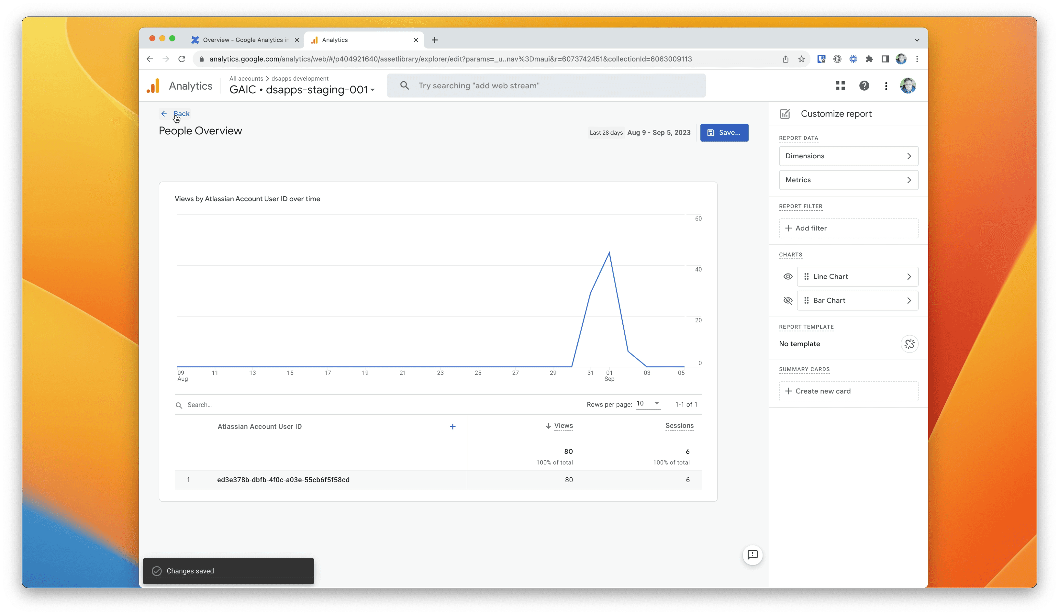Click the user ID ed3e378b row

click(438, 480)
